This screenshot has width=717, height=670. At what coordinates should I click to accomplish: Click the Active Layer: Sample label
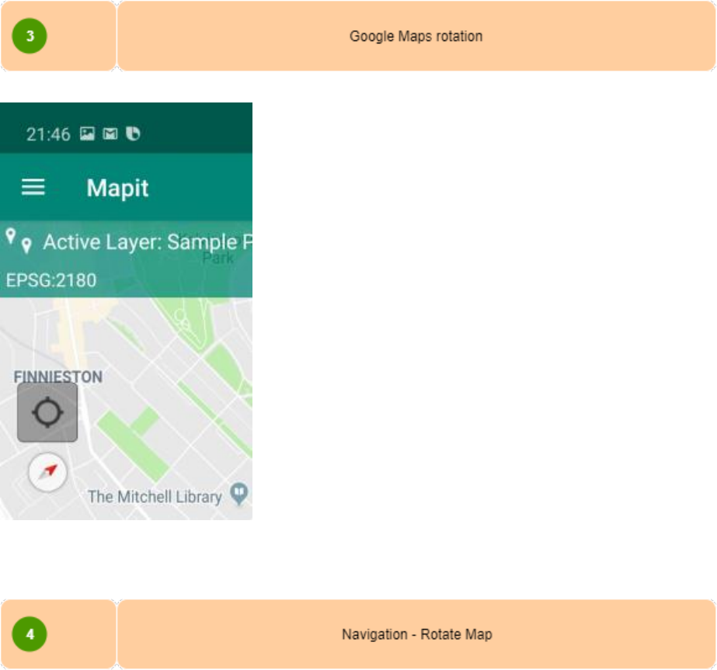click(148, 242)
